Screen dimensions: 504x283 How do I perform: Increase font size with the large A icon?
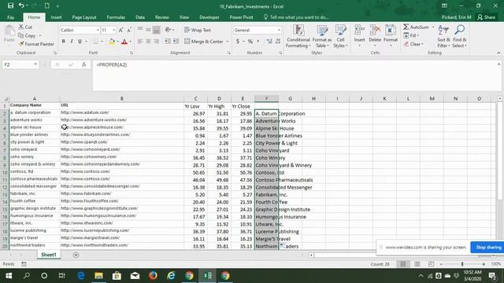pyautogui.click(x=120, y=30)
